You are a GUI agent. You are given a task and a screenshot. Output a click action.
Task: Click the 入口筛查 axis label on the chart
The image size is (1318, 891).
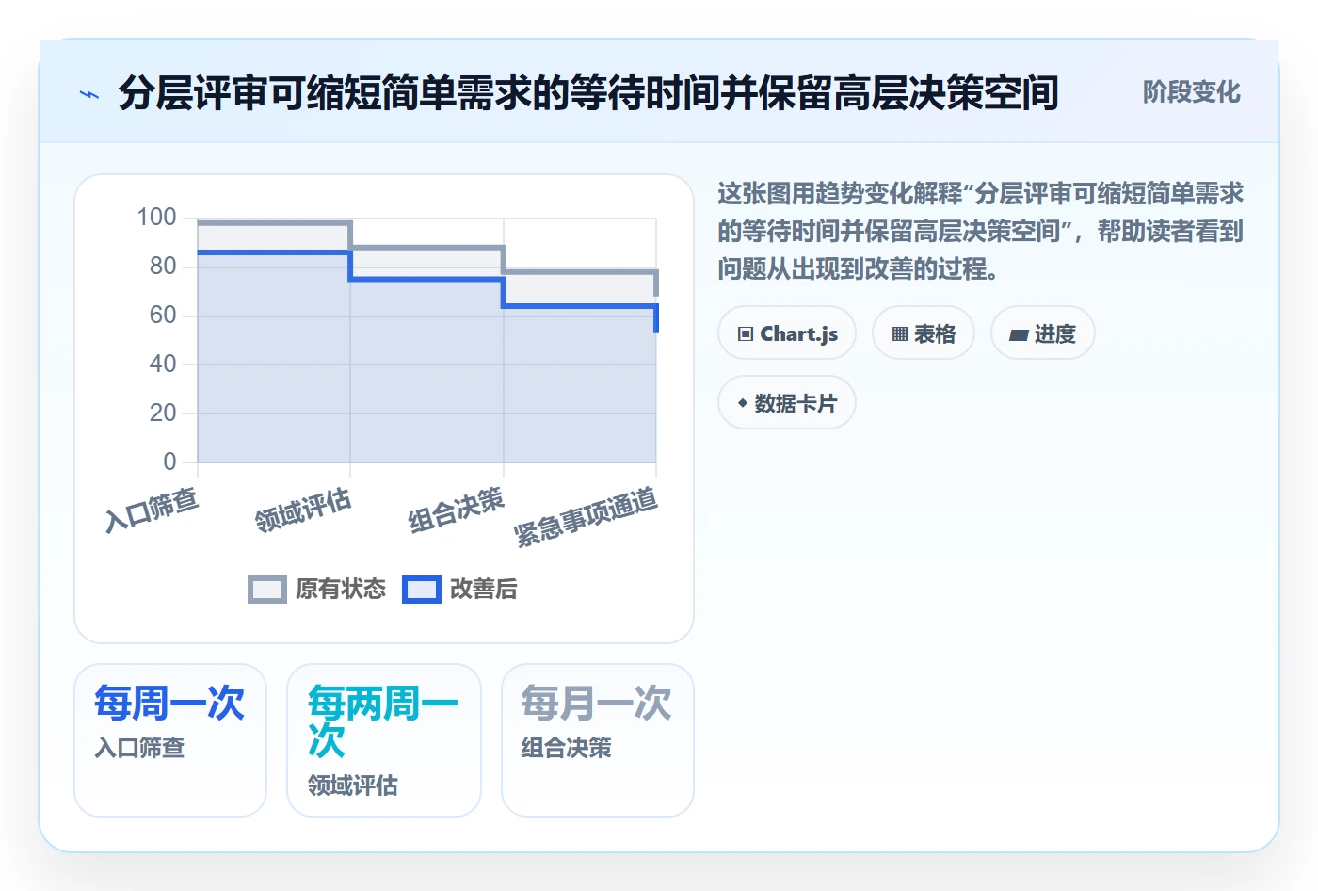coord(152,510)
